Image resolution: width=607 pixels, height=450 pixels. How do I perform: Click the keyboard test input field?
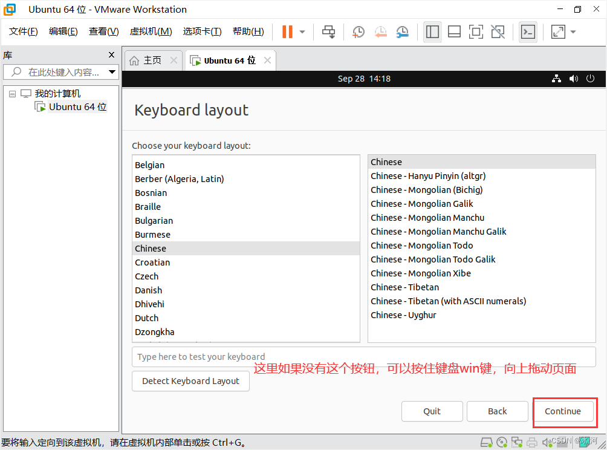363,357
